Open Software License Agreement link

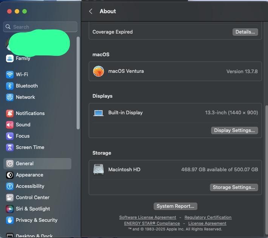[x=148, y=217]
